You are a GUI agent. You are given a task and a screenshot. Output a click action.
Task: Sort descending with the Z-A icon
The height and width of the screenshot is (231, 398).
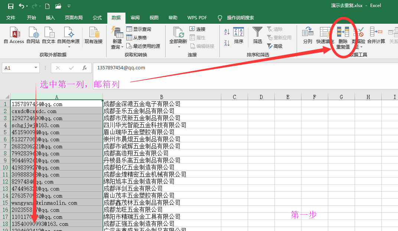[227, 43]
